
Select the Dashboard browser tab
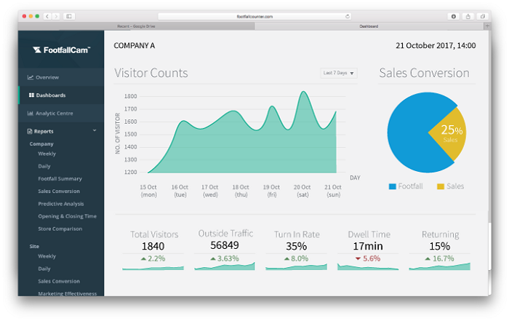click(369, 26)
